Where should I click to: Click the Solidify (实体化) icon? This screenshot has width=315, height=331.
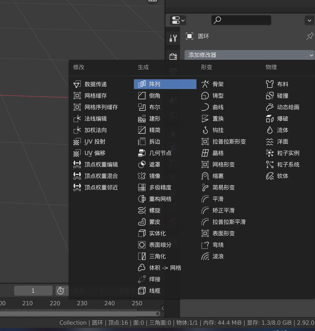(x=142, y=233)
